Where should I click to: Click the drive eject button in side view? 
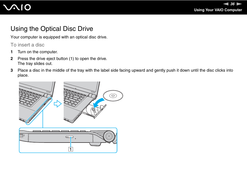click(69, 137)
